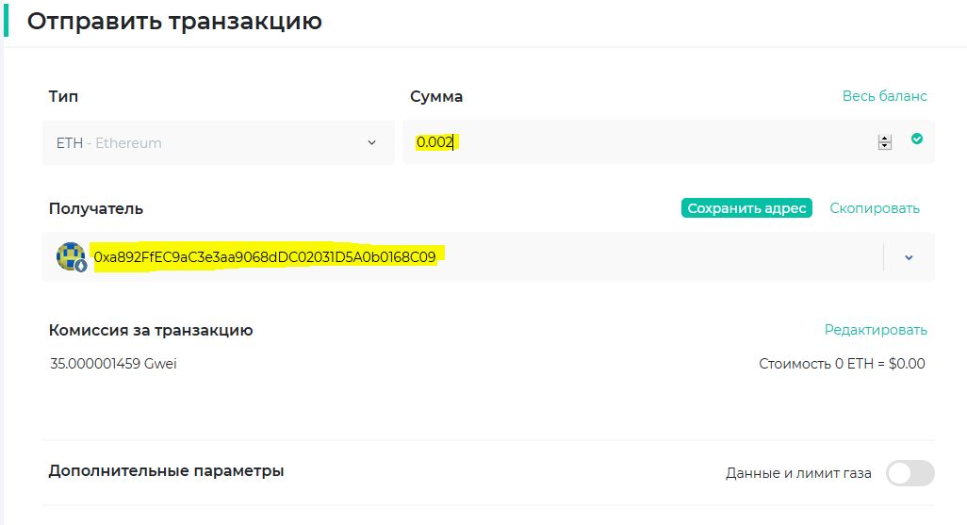Image resolution: width=967 pixels, height=525 pixels.
Task: Click the Дополнительные параметры section heading
Action: click(166, 470)
